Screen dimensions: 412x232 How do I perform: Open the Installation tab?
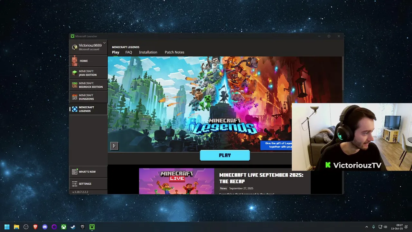(x=148, y=52)
